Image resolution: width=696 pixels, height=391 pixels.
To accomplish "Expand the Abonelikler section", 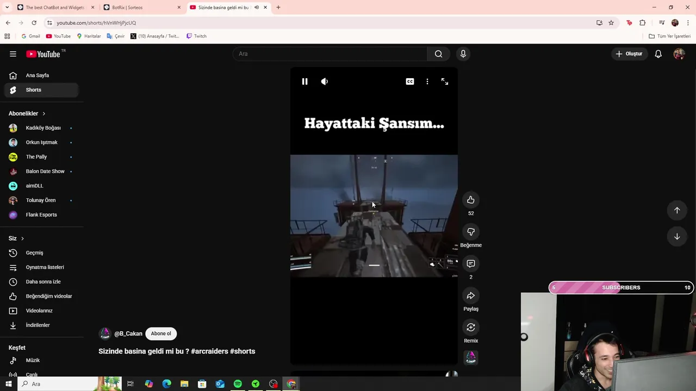I will [x=27, y=113].
